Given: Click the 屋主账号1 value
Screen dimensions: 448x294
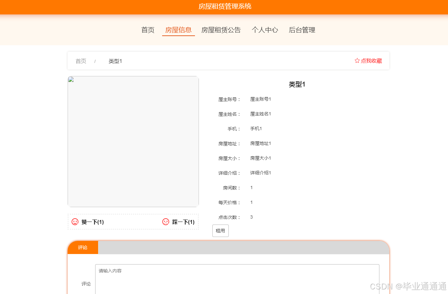Looking at the screenshot, I should [261, 99].
